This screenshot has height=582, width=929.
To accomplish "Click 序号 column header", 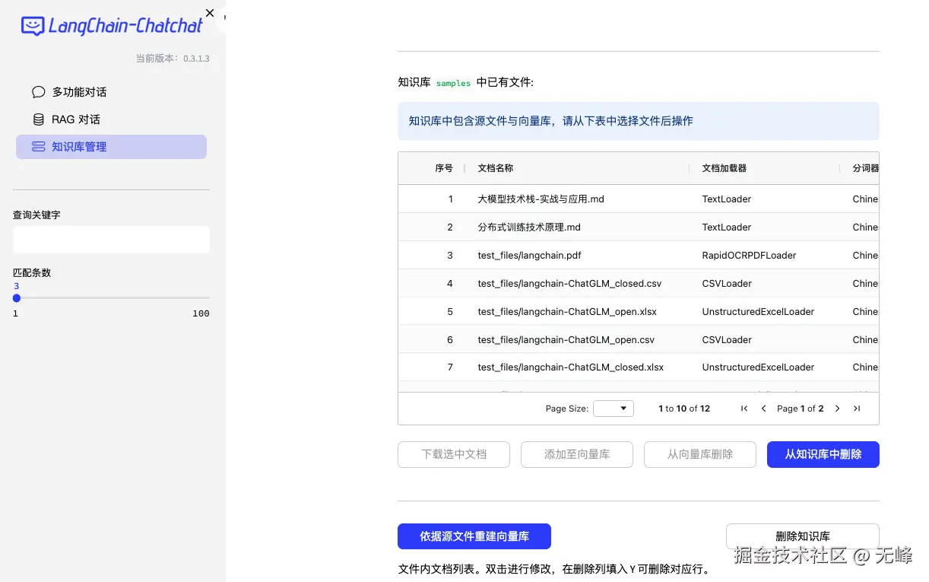I will click(x=444, y=168).
